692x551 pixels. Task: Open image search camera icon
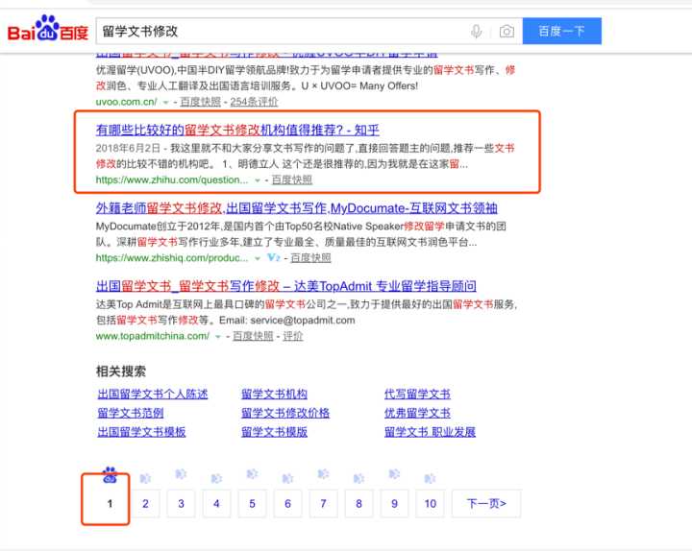click(x=507, y=32)
